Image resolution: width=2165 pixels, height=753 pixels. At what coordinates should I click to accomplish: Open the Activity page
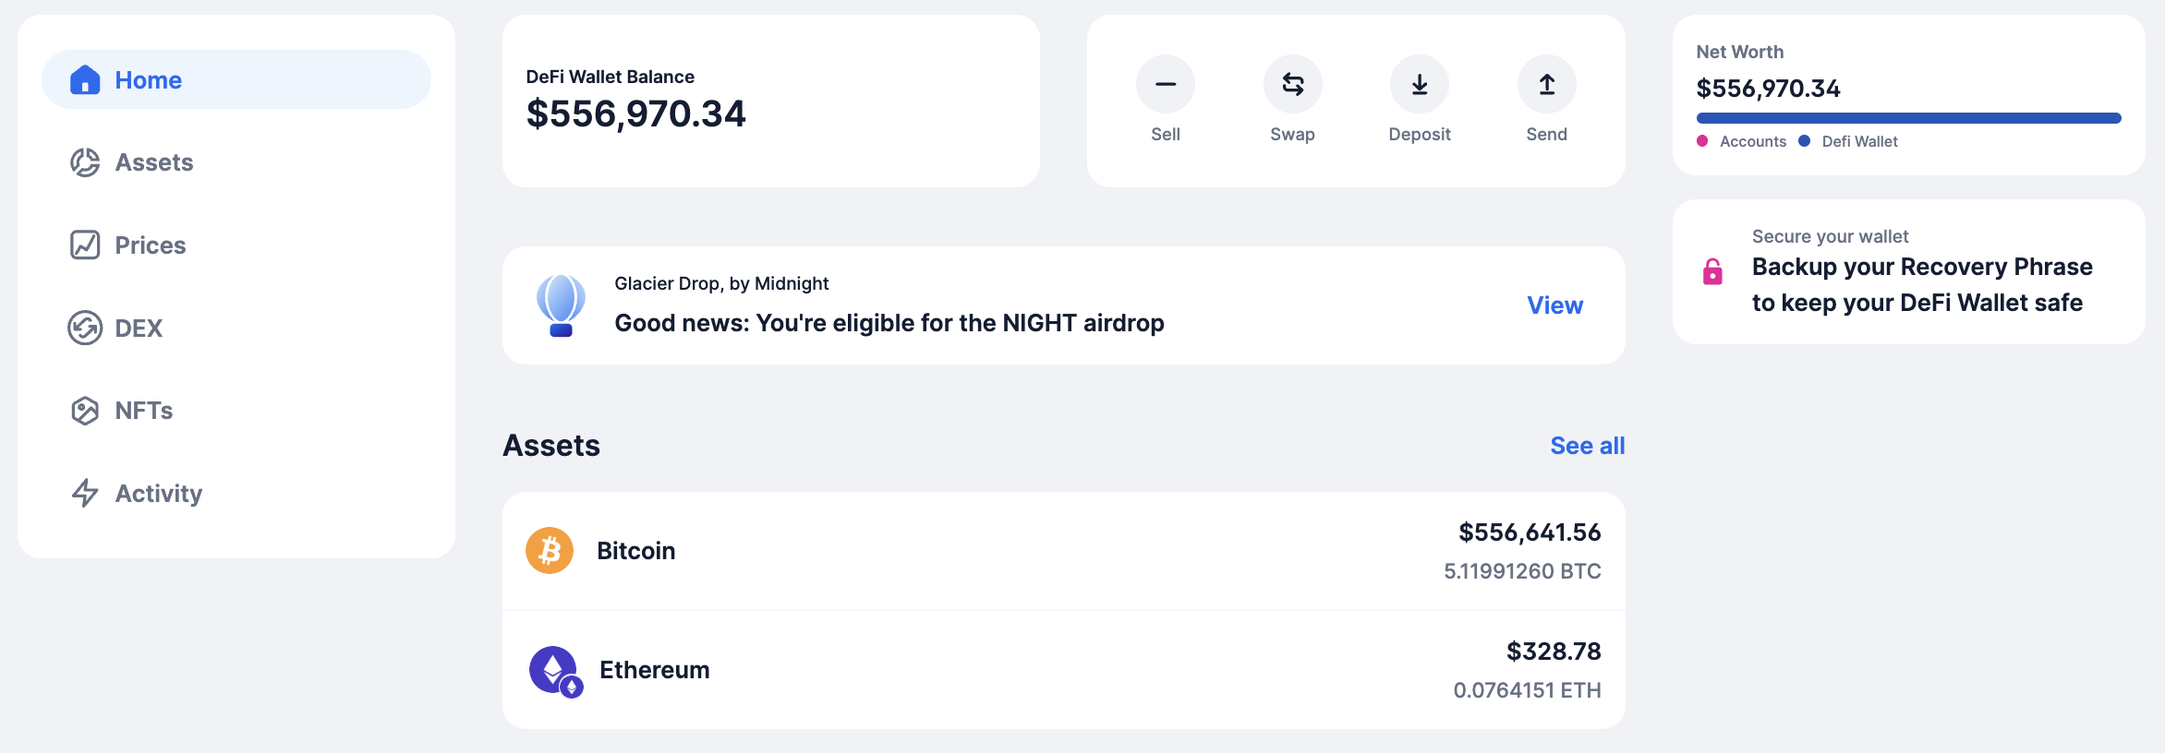click(x=158, y=494)
